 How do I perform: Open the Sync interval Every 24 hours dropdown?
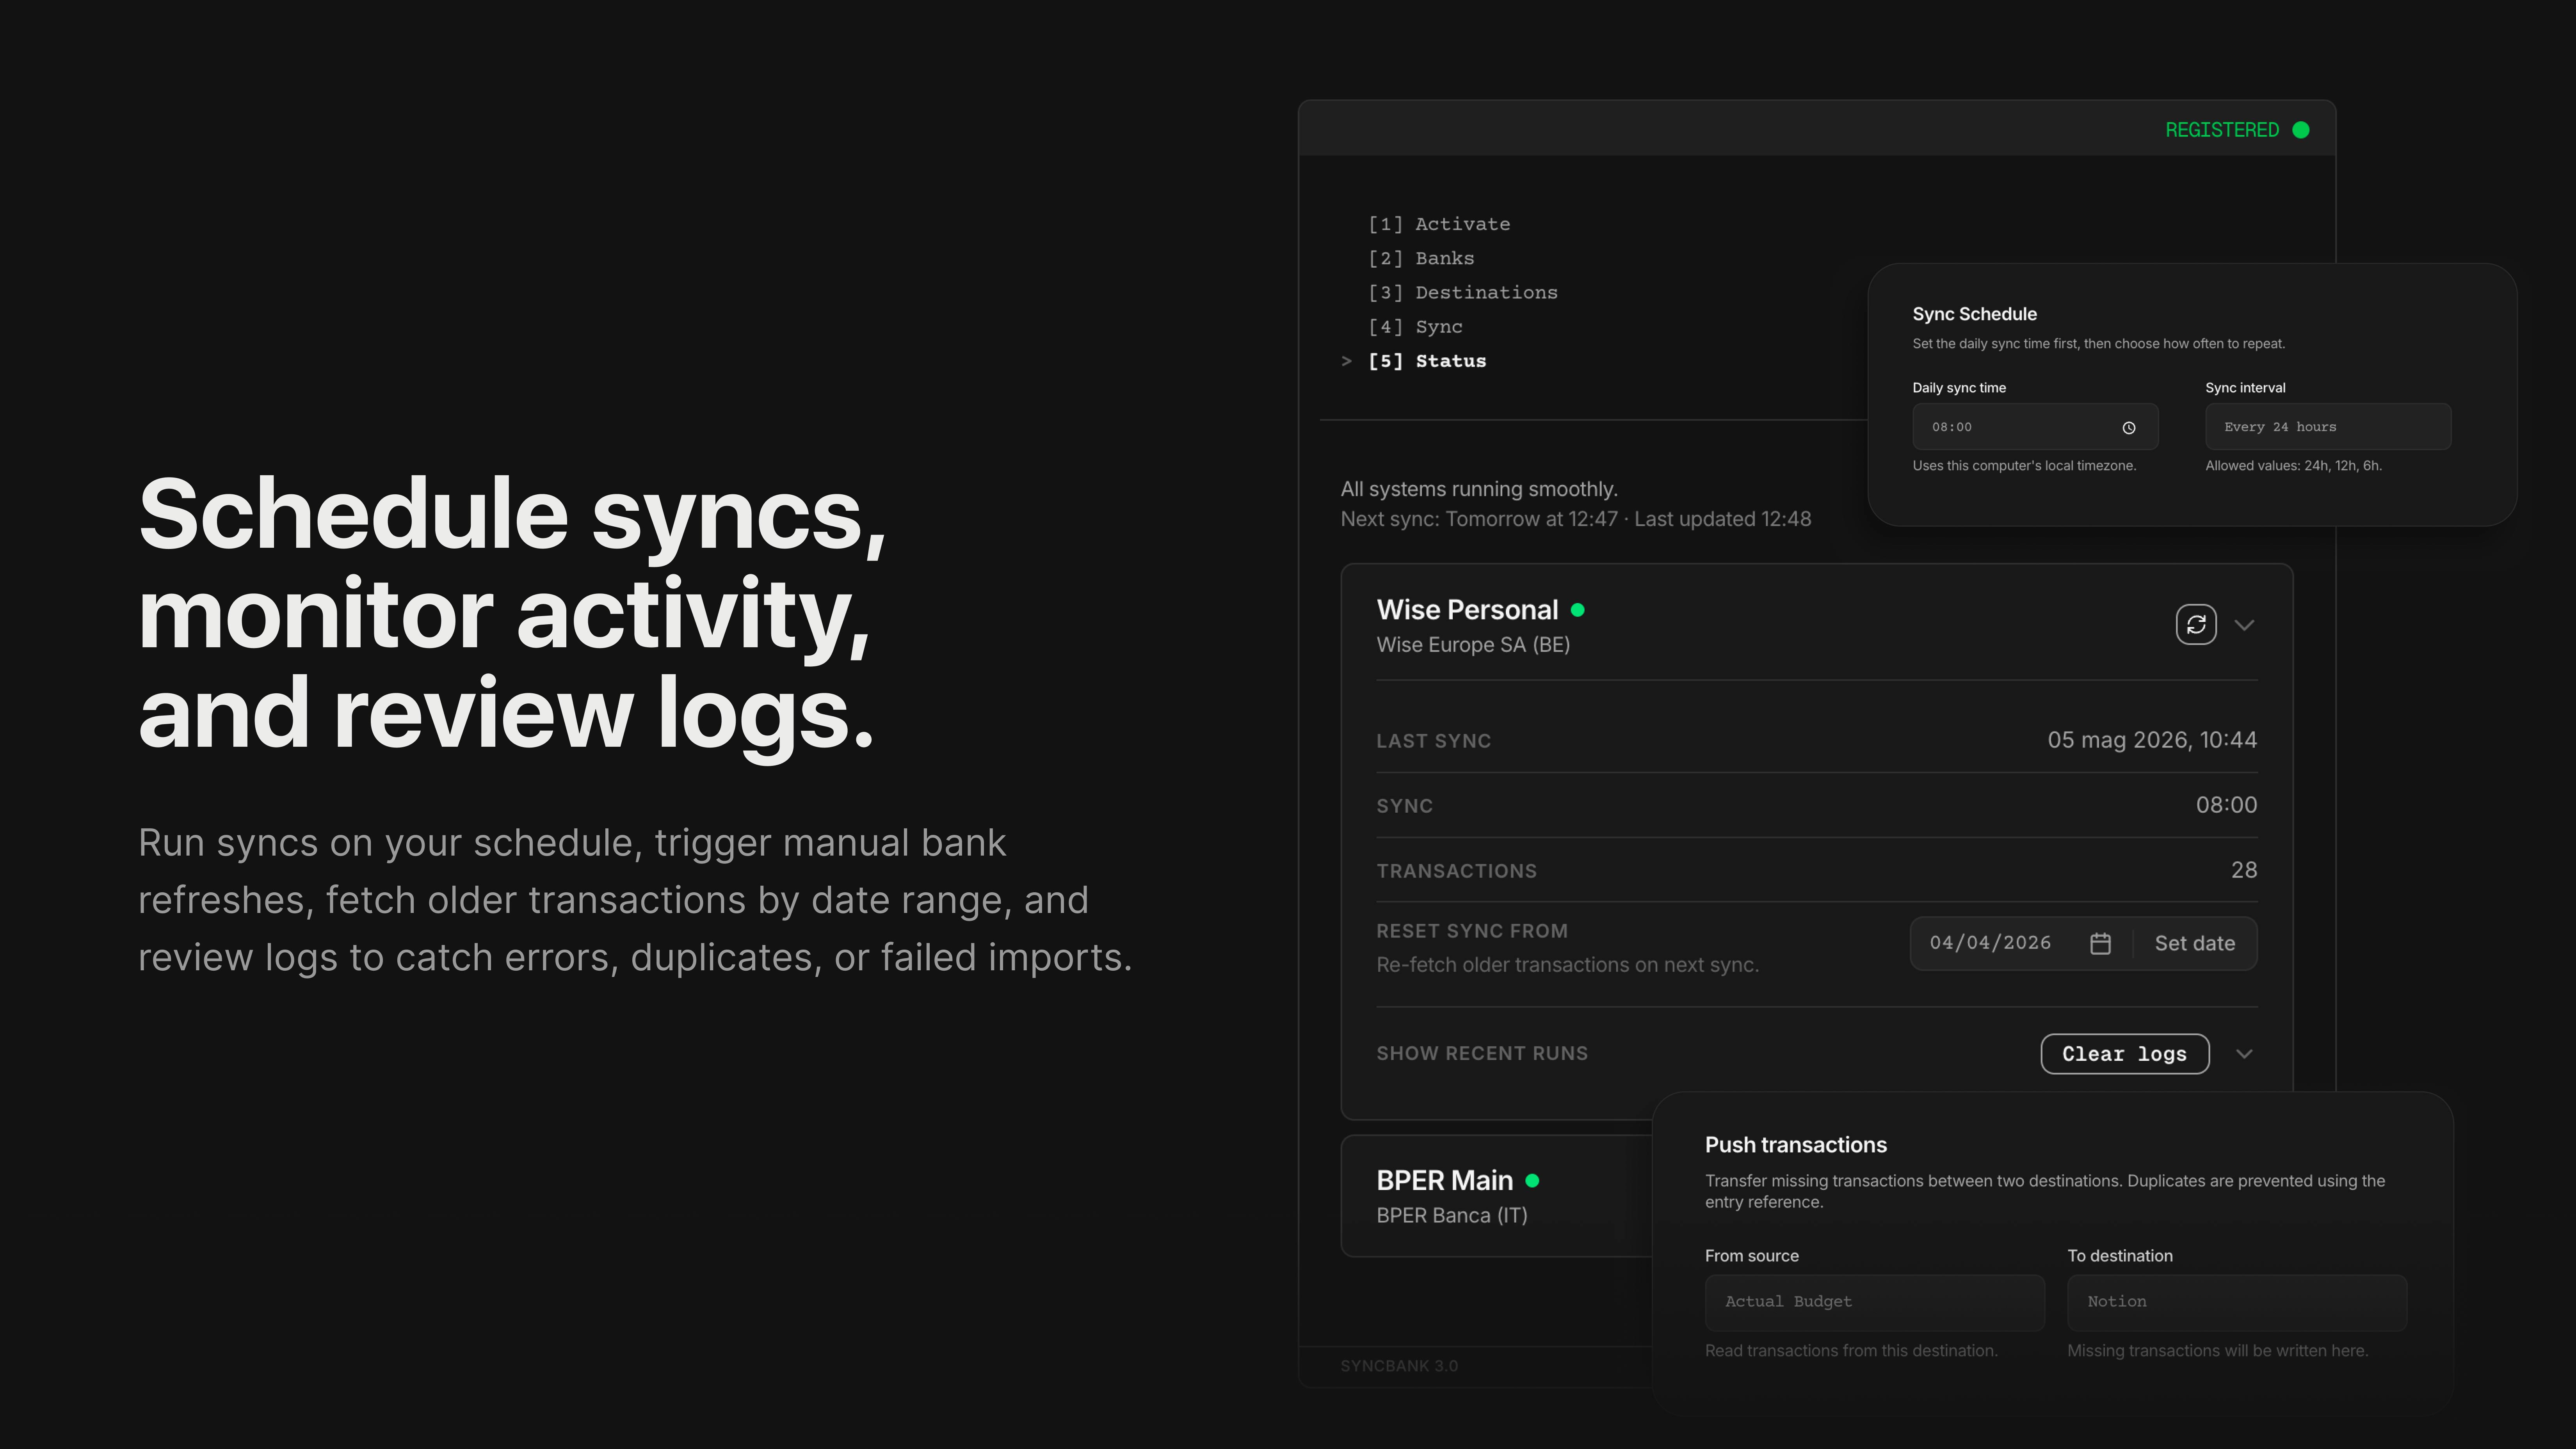pyautogui.click(x=2328, y=427)
